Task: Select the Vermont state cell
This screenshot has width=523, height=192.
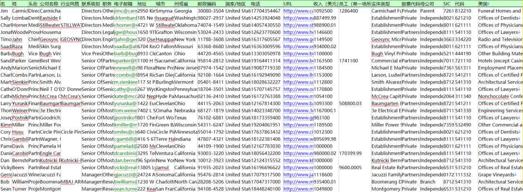Action: tap(185, 82)
